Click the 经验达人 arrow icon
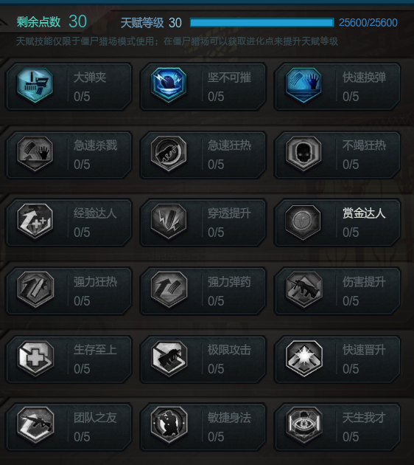414x465 pixels. tap(35, 221)
